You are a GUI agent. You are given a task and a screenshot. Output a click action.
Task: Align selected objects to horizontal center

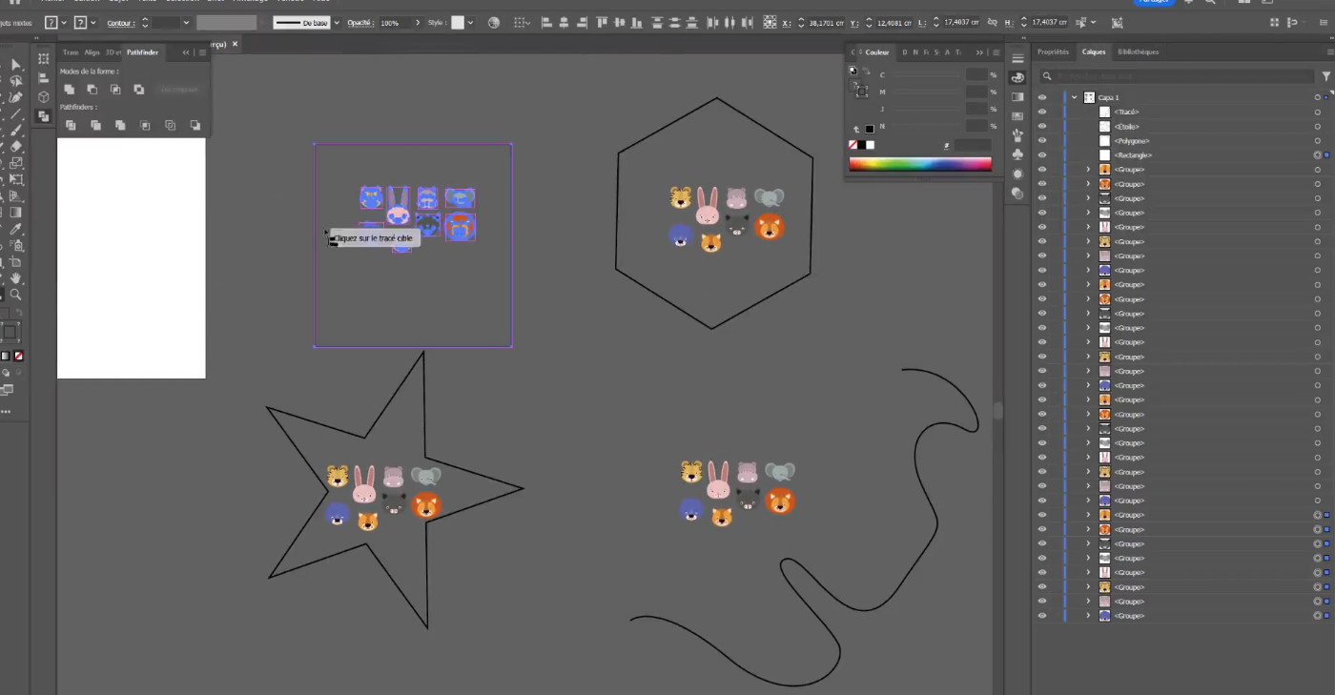click(565, 22)
